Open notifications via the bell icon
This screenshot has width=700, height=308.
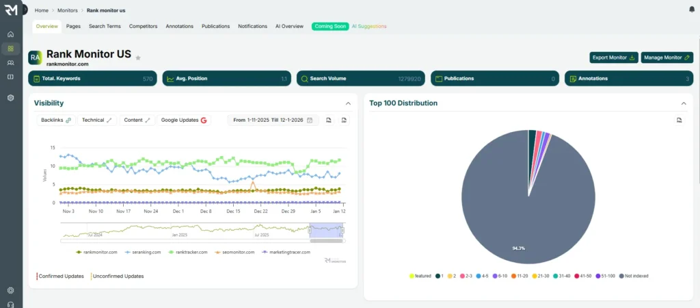[692, 10]
